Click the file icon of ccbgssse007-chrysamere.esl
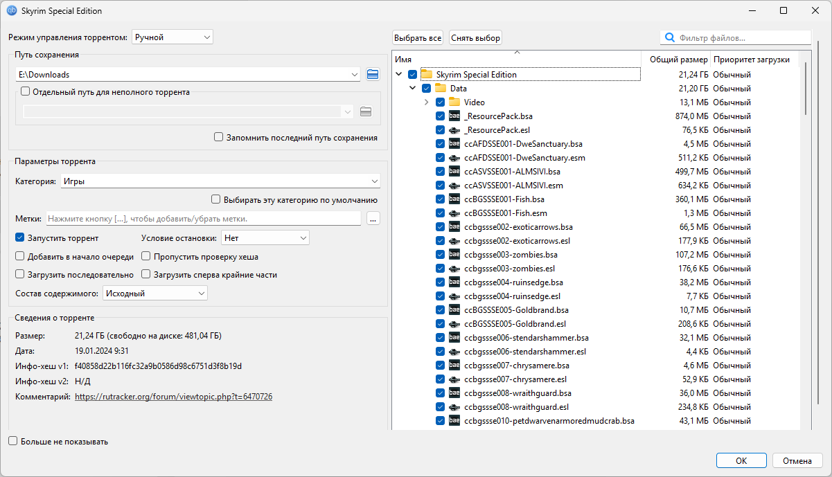Viewport: 832px width, 477px height. [x=454, y=379]
